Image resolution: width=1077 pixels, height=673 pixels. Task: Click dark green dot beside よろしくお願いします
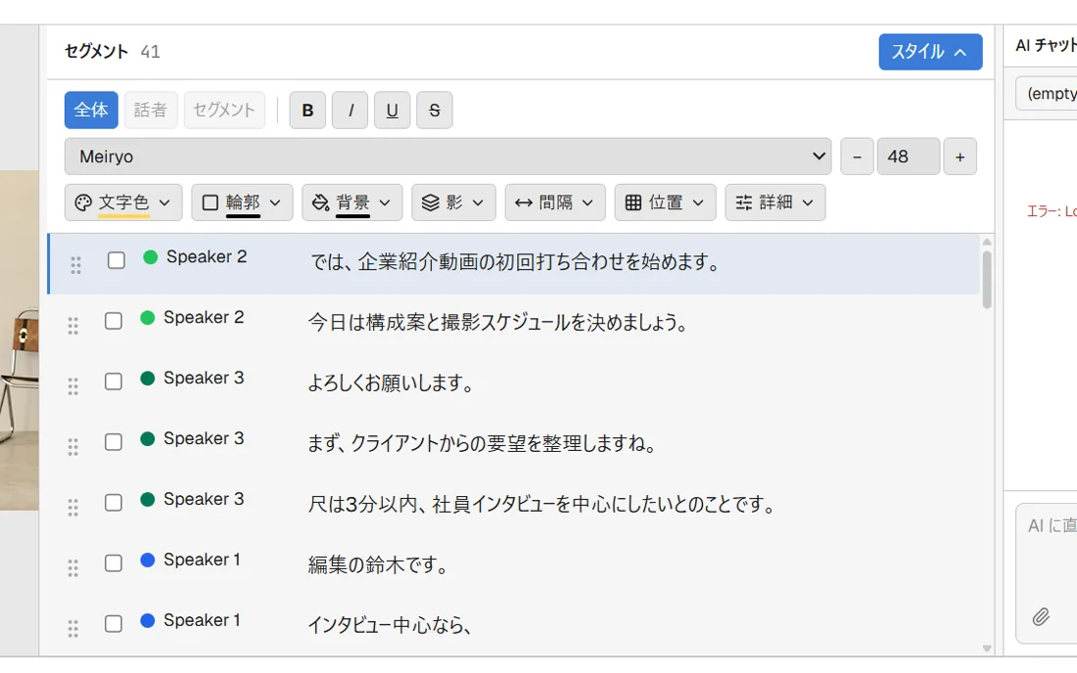point(148,378)
